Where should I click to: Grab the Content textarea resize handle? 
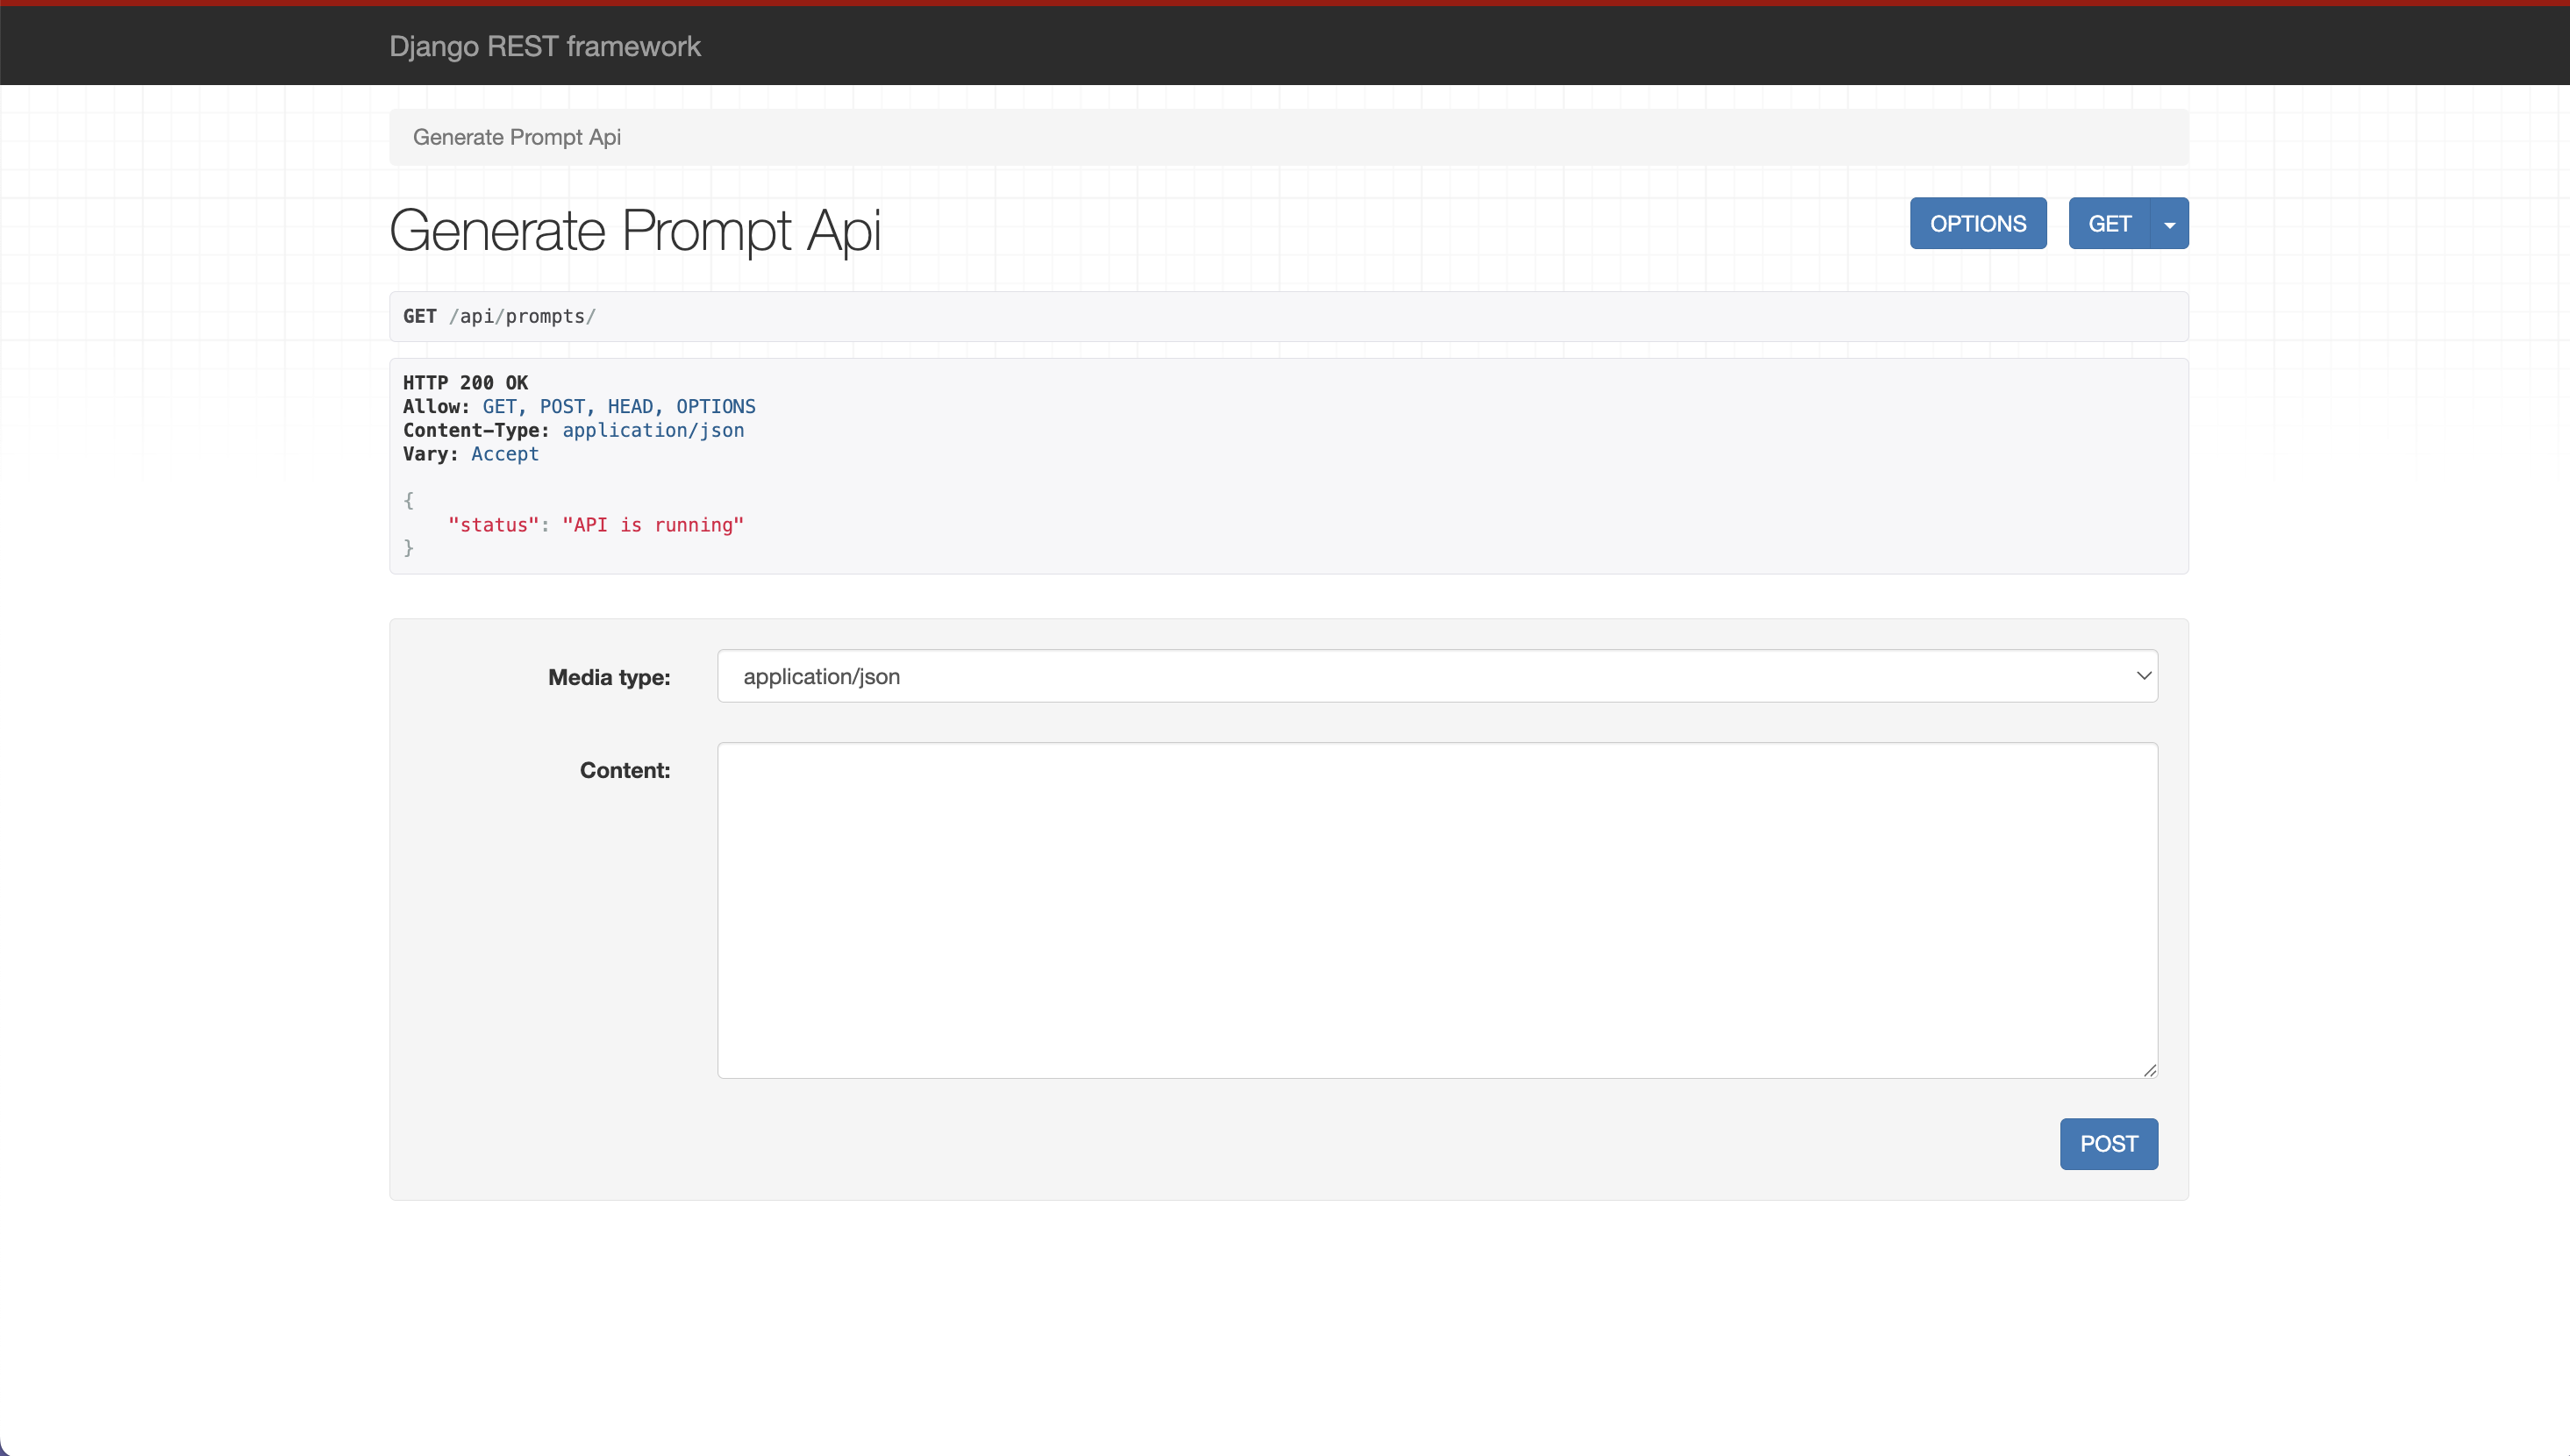[x=2149, y=1069]
